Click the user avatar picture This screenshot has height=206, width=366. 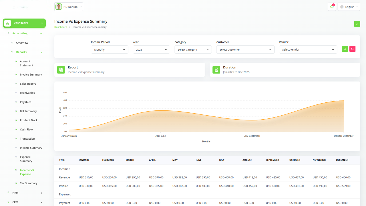pos(59,7)
